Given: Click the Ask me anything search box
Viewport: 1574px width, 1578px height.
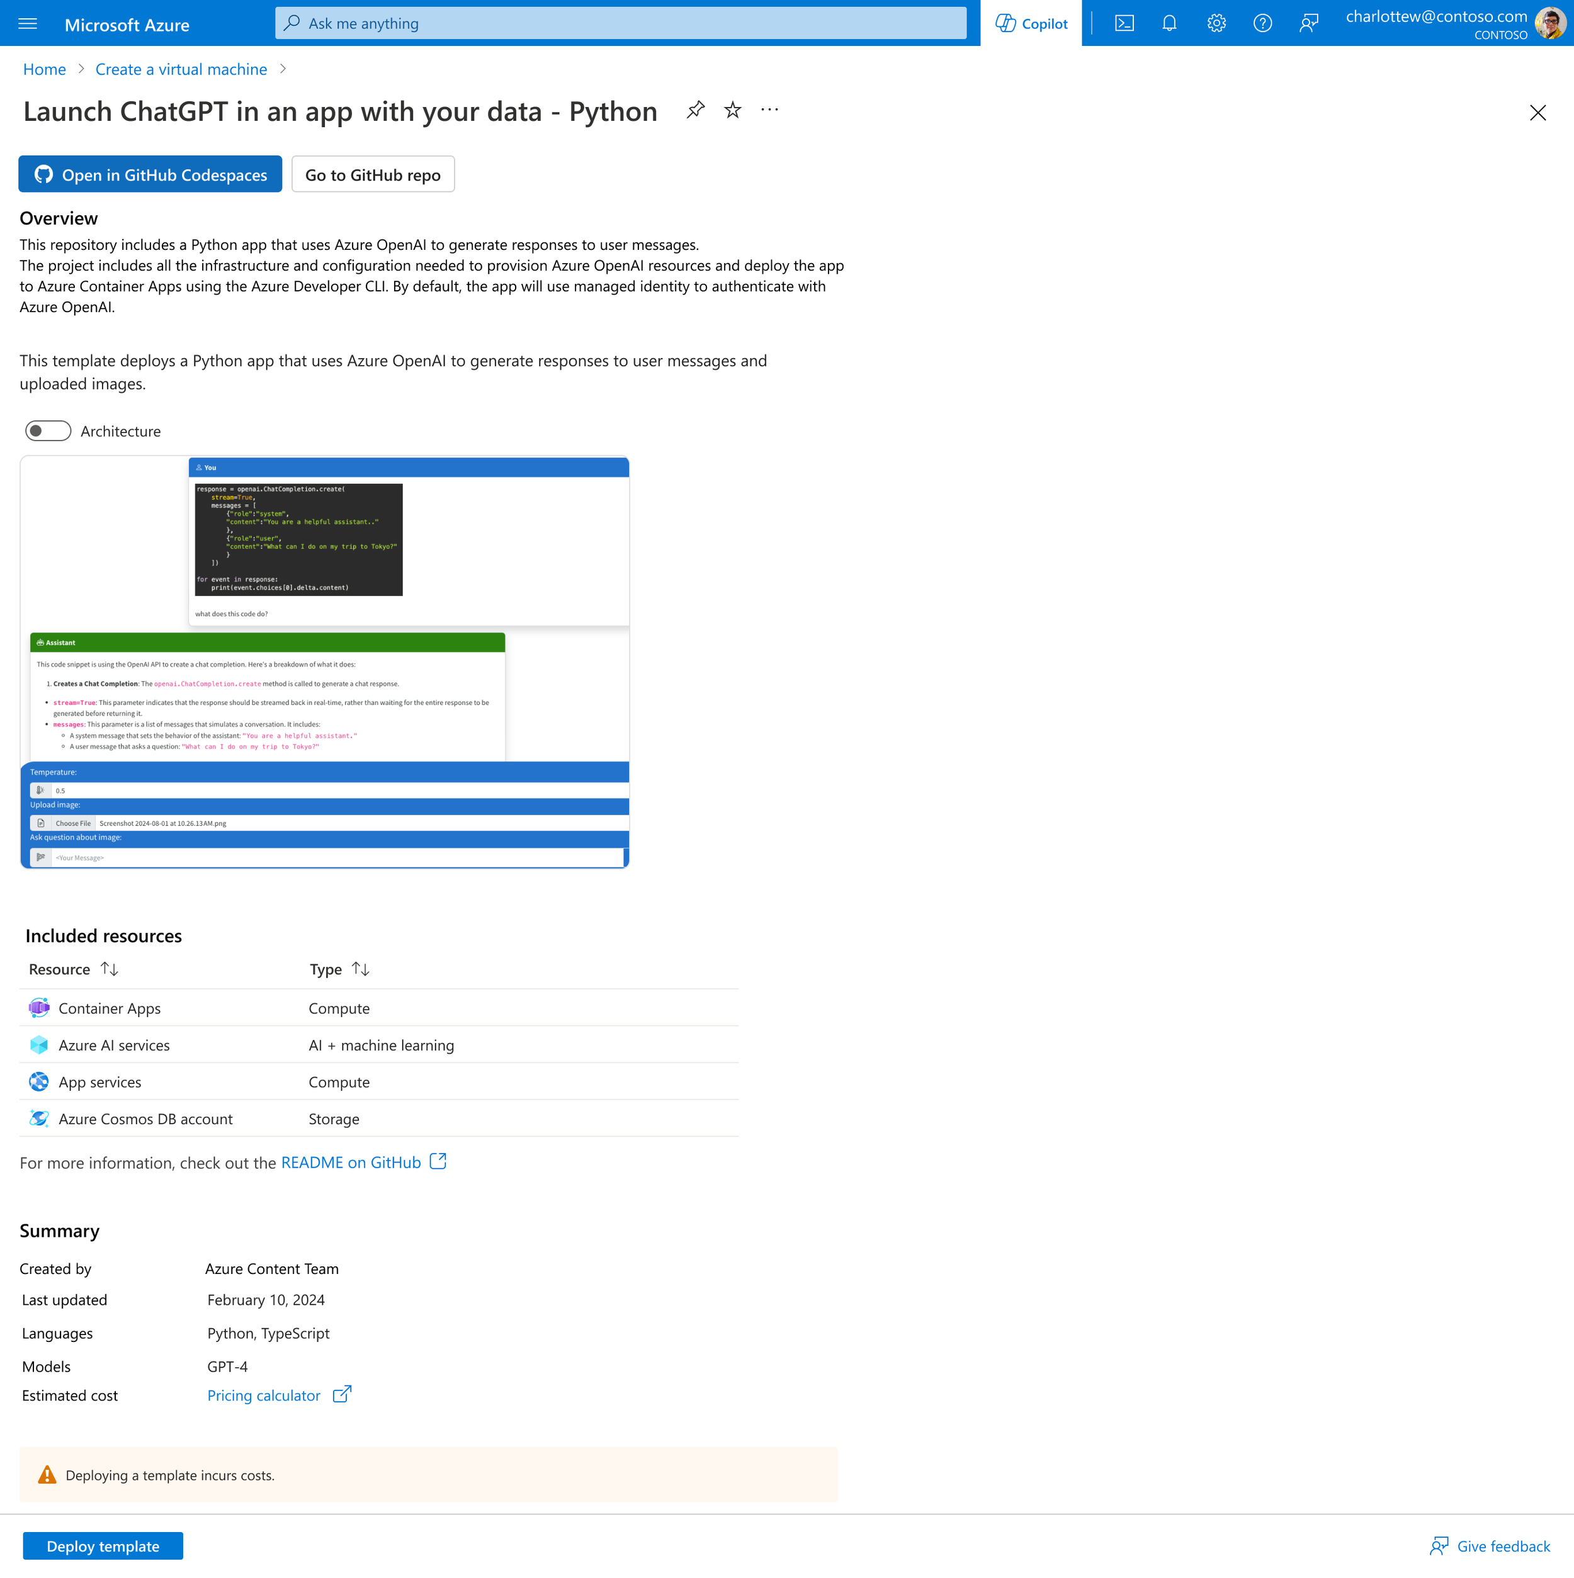Looking at the screenshot, I should pos(621,24).
